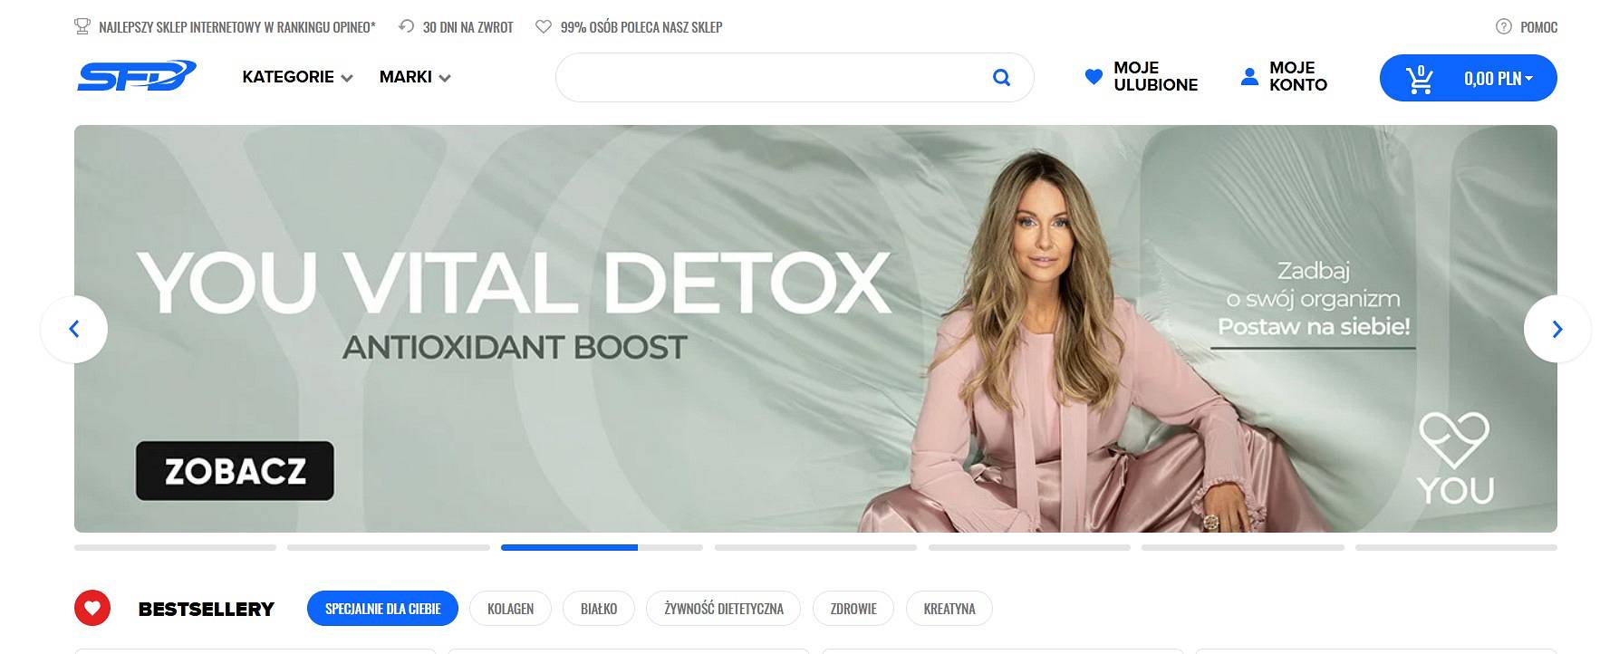This screenshot has height=654, width=1619.
Task: Click the Zobacz banner button
Action: coord(235,471)
